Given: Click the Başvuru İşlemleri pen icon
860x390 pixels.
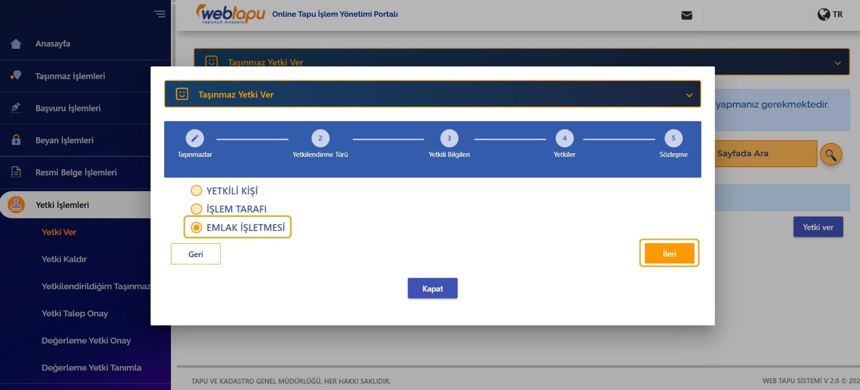Looking at the screenshot, I should point(16,108).
